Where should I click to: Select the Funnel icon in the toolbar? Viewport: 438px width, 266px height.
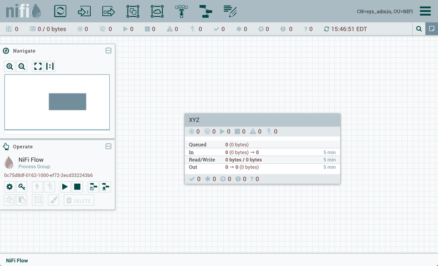(x=181, y=11)
